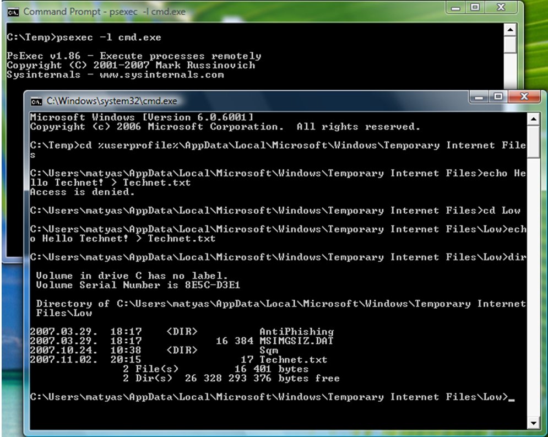This screenshot has width=548, height=437.
Task: Close the system32 cmd.exe window
Action: click(524, 97)
